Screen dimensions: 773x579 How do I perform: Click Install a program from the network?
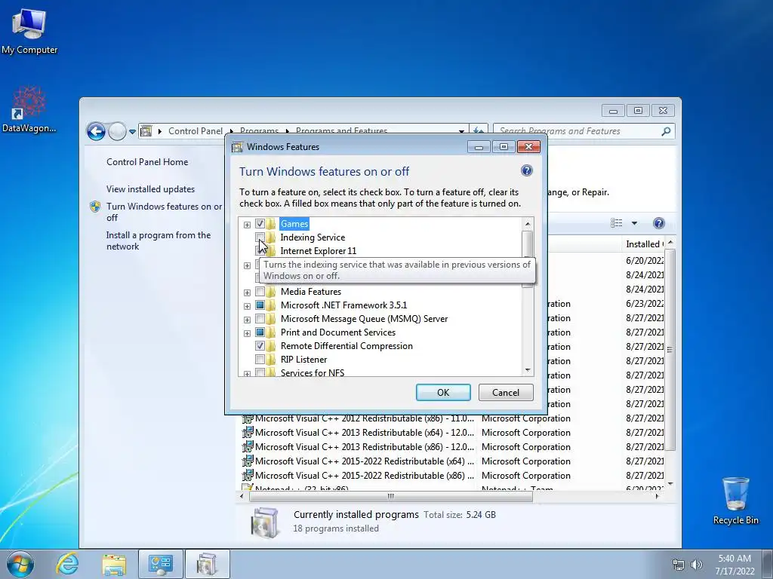click(x=159, y=240)
